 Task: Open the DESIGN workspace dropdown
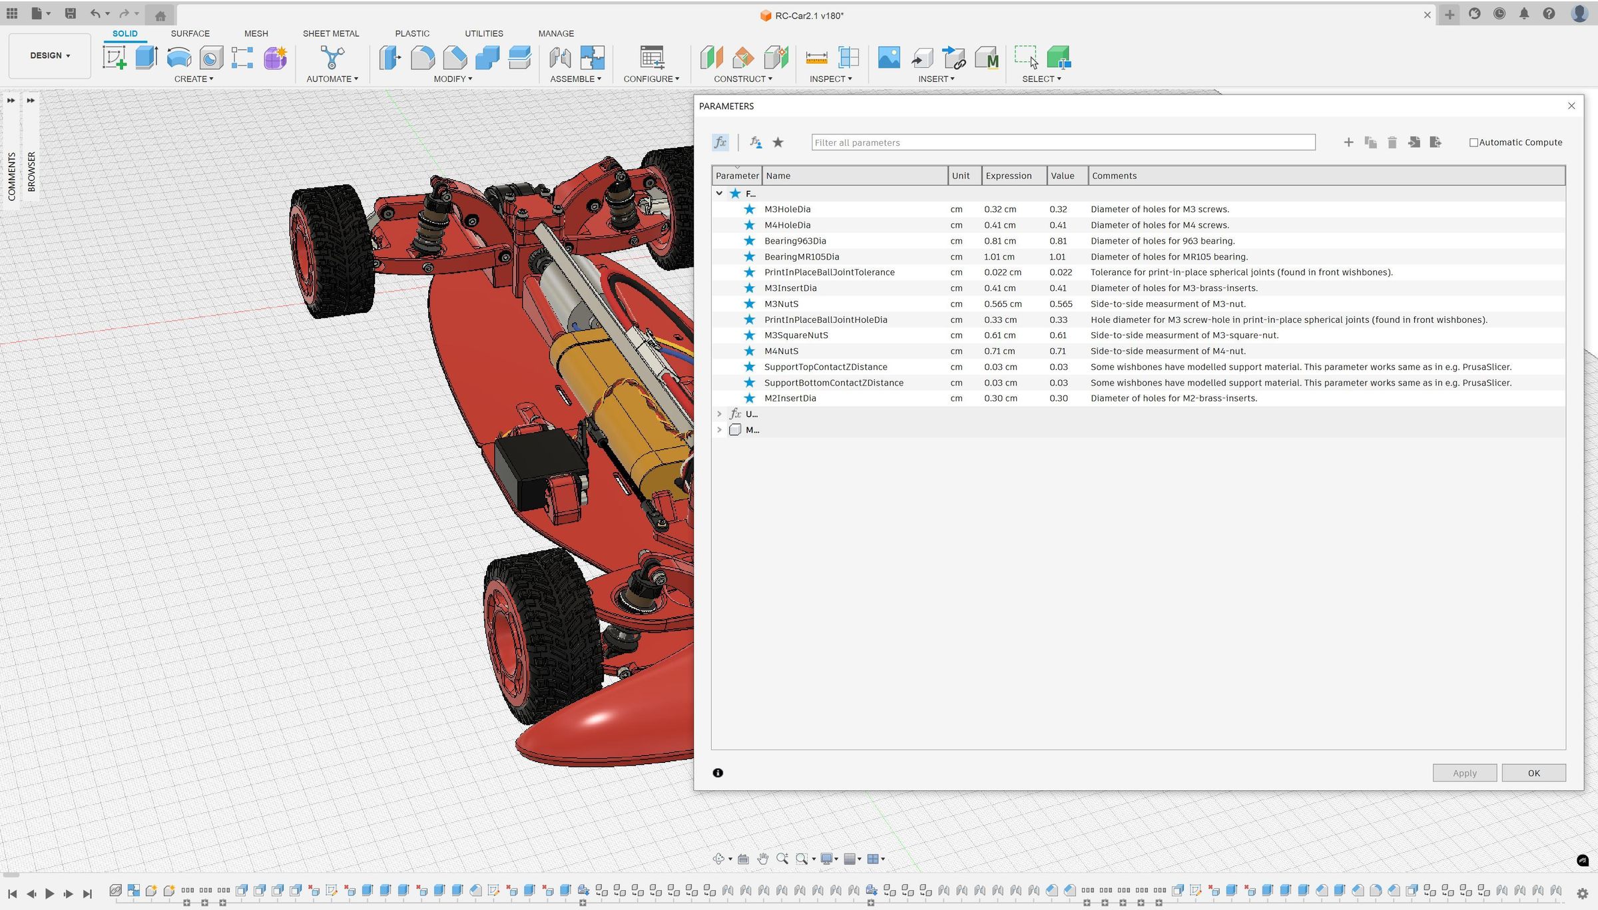point(49,55)
